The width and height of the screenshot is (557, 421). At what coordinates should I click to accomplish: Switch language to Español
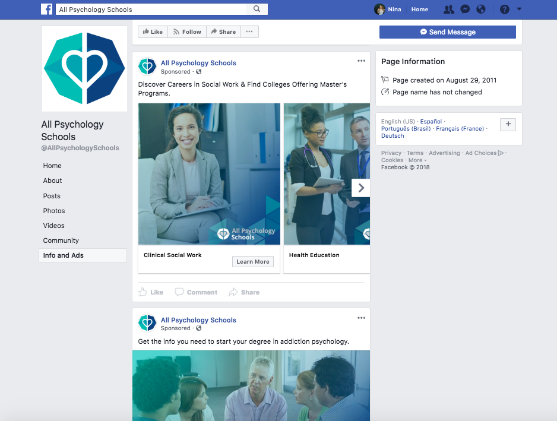(x=431, y=122)
